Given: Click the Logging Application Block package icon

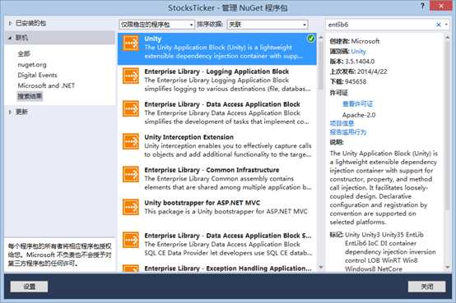Looking at the screenshot, I should (131, 76).
